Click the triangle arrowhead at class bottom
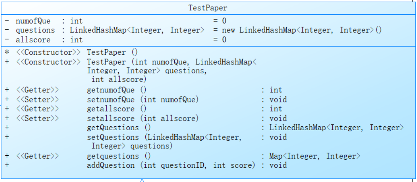417x182 pixels. 142,180
